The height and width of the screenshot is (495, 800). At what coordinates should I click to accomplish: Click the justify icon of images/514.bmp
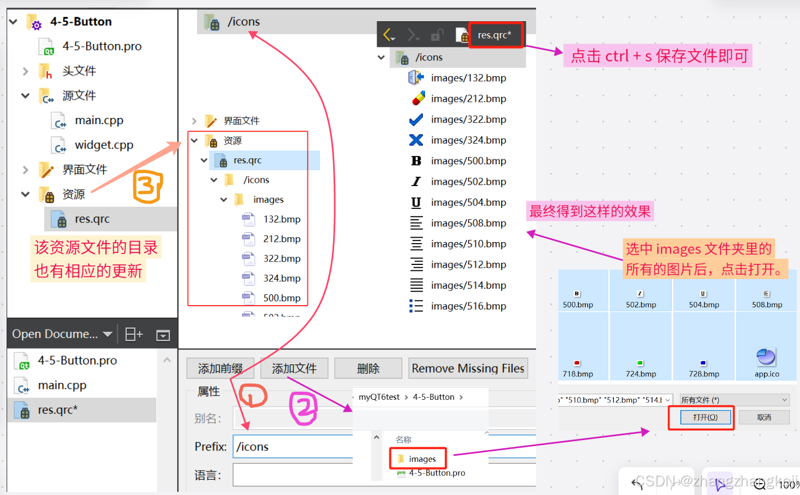pos(416,285)
